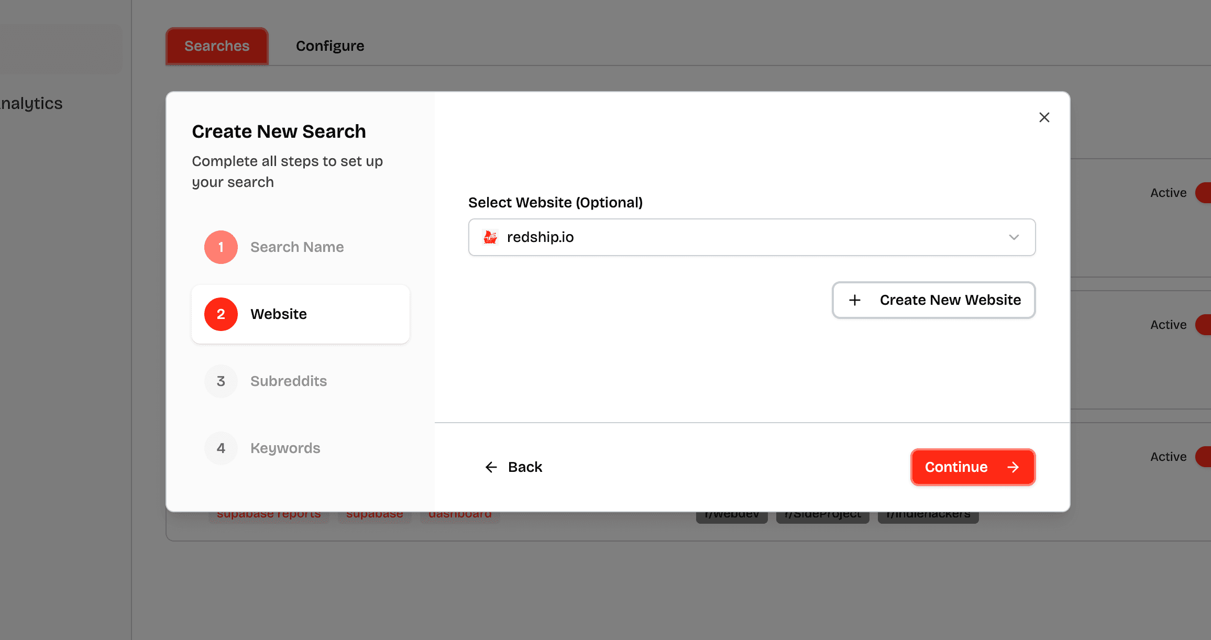Click the back arrow icon next to Back

pos(491,467)
